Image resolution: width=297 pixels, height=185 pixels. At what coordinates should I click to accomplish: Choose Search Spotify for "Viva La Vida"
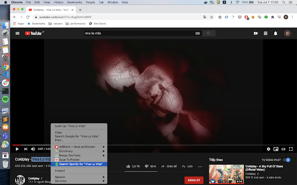click(79, 164)
